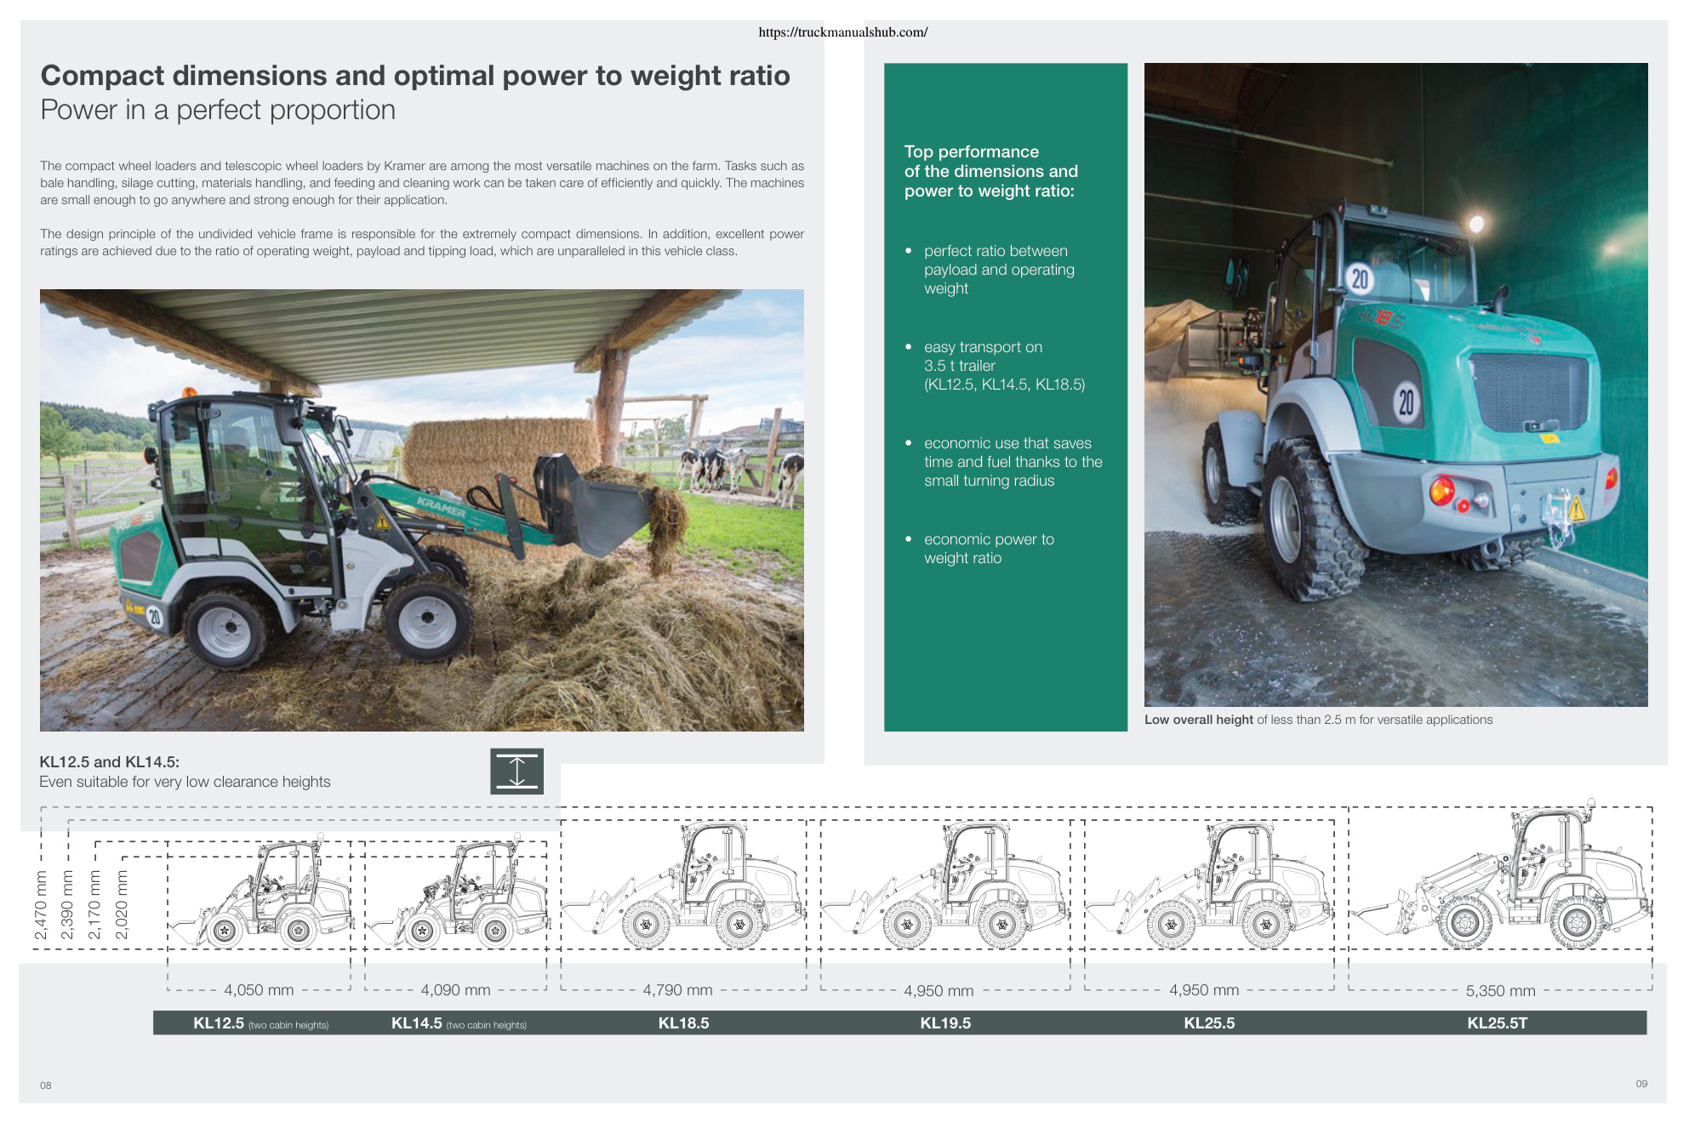Click the low clearance height icon
Viewport: 1689px width, 1122px height.
pyautogui.click(x=516, y=772)
